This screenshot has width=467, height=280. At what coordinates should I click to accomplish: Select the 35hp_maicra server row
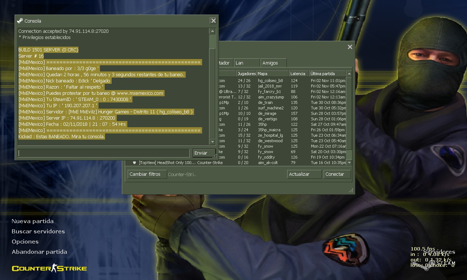(282, 130)
